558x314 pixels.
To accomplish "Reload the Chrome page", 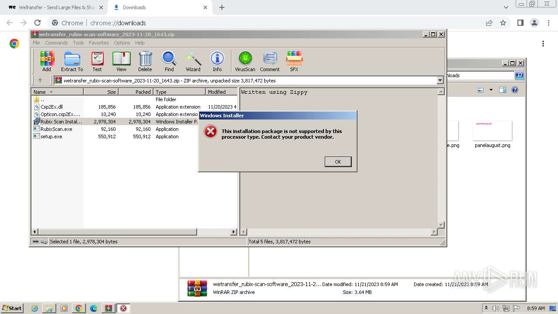I will point(37,23).
